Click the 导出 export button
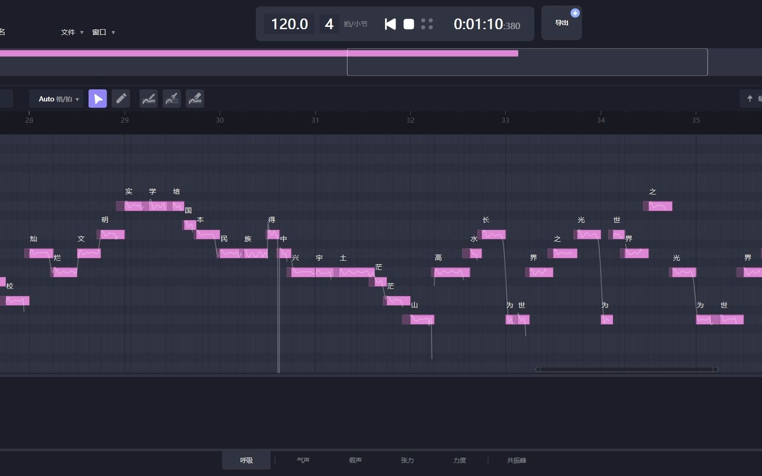762x476 pixels. tap(562, 23)
